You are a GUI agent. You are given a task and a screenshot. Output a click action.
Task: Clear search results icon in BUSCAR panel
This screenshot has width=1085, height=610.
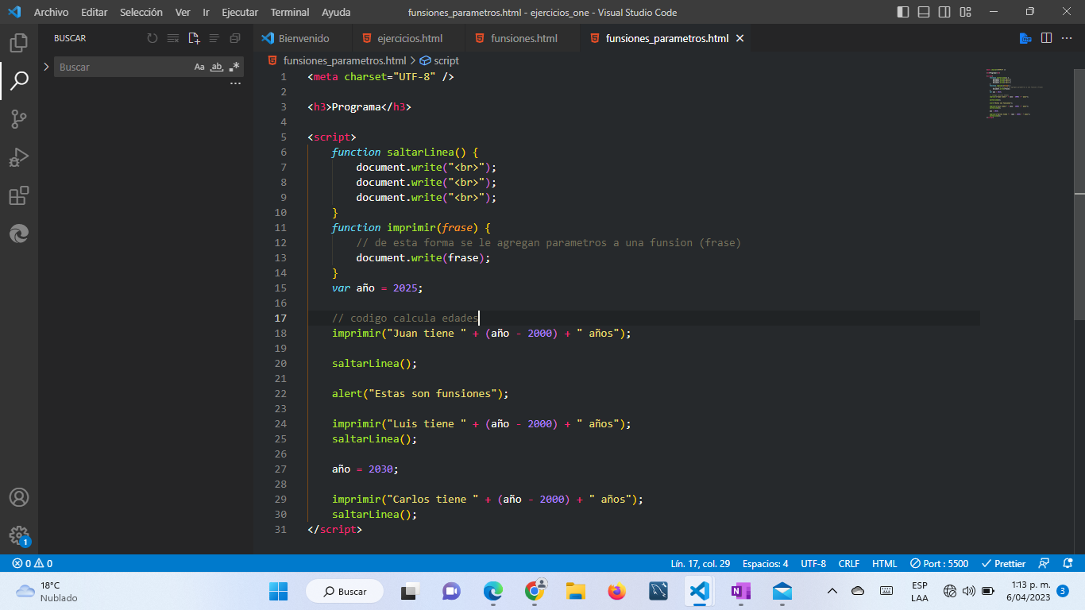click(x=173, y=38)
